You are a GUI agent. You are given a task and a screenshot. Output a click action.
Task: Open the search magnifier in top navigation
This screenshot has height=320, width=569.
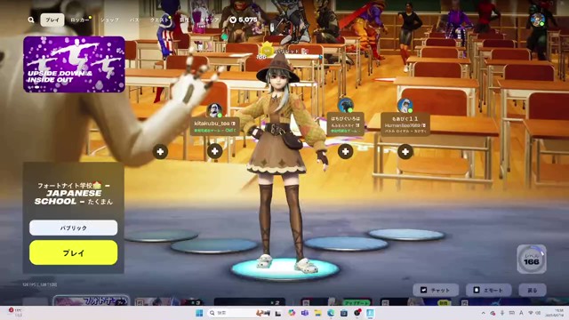tap(31, 20)
